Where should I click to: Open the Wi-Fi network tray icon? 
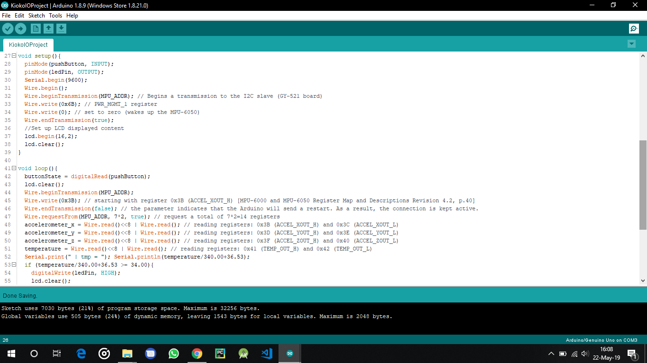tap(575, 354)
